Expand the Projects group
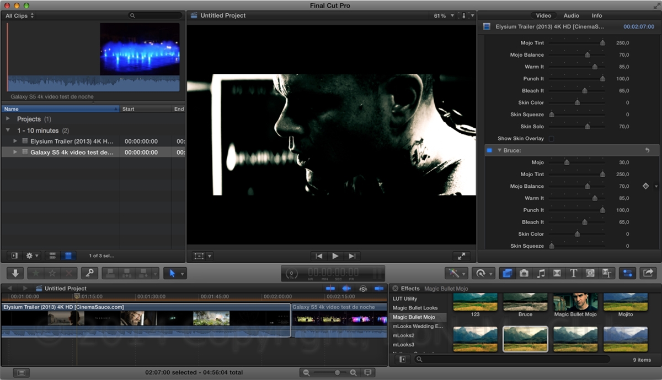 [x=8, y=119]
